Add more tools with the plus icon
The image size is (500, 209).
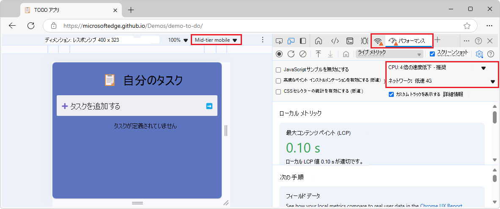point(437,40)
